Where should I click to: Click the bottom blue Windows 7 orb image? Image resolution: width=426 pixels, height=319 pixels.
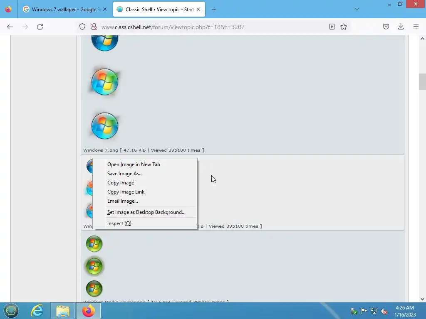tap(104, 126)
